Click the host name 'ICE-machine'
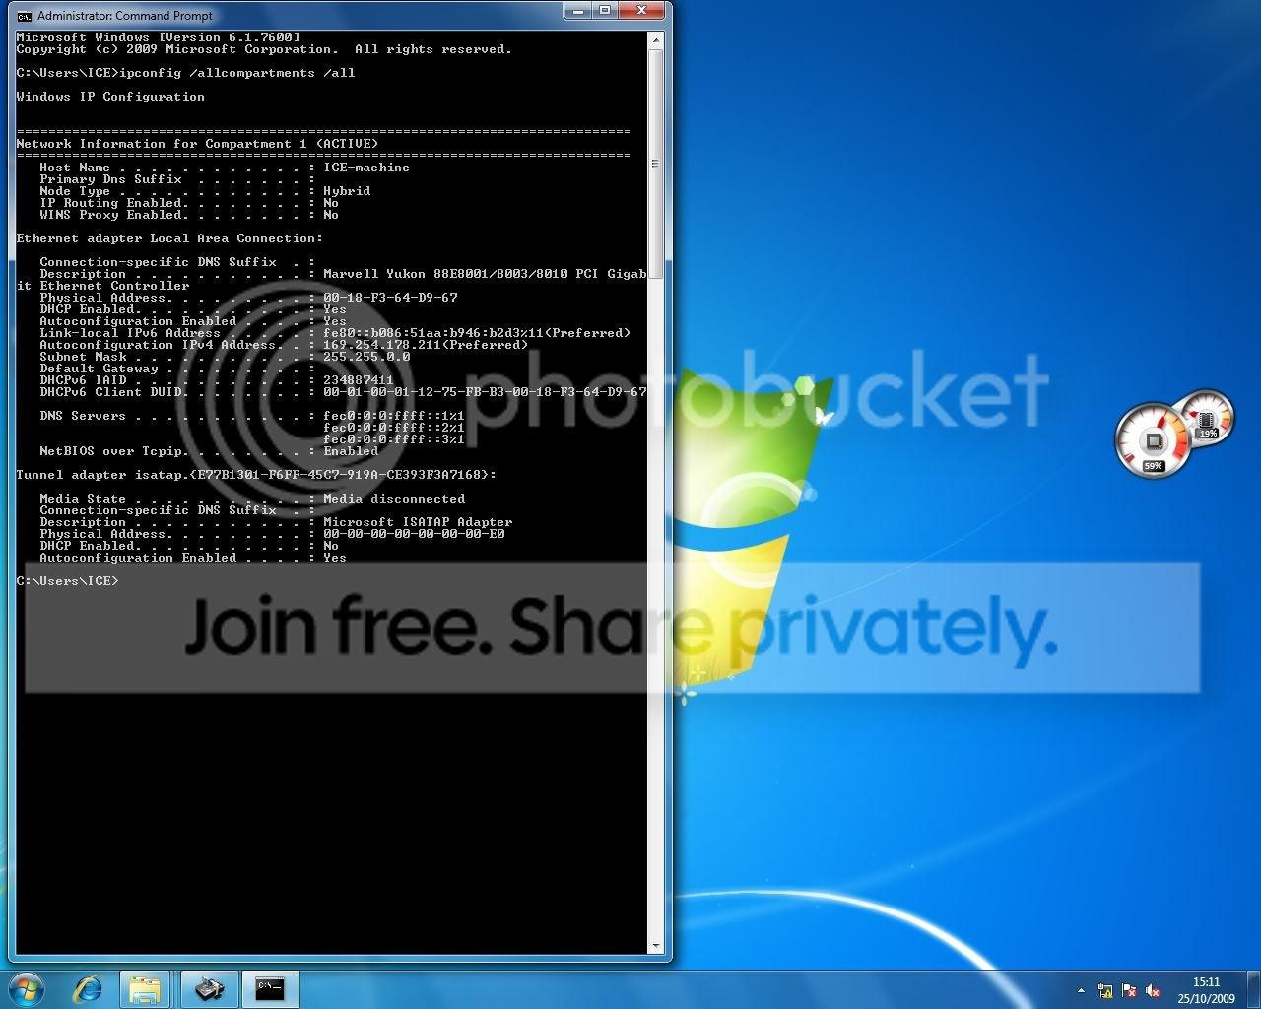Screen dimensions: 1261x1009 [x=366, y=168]
